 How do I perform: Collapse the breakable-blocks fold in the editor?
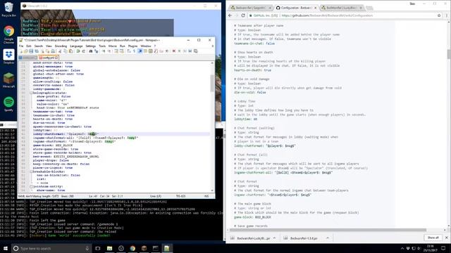click(31, 171)
